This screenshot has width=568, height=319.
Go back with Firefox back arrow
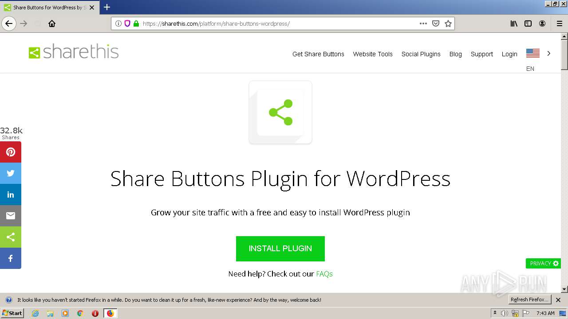click(x=9, y=23)
